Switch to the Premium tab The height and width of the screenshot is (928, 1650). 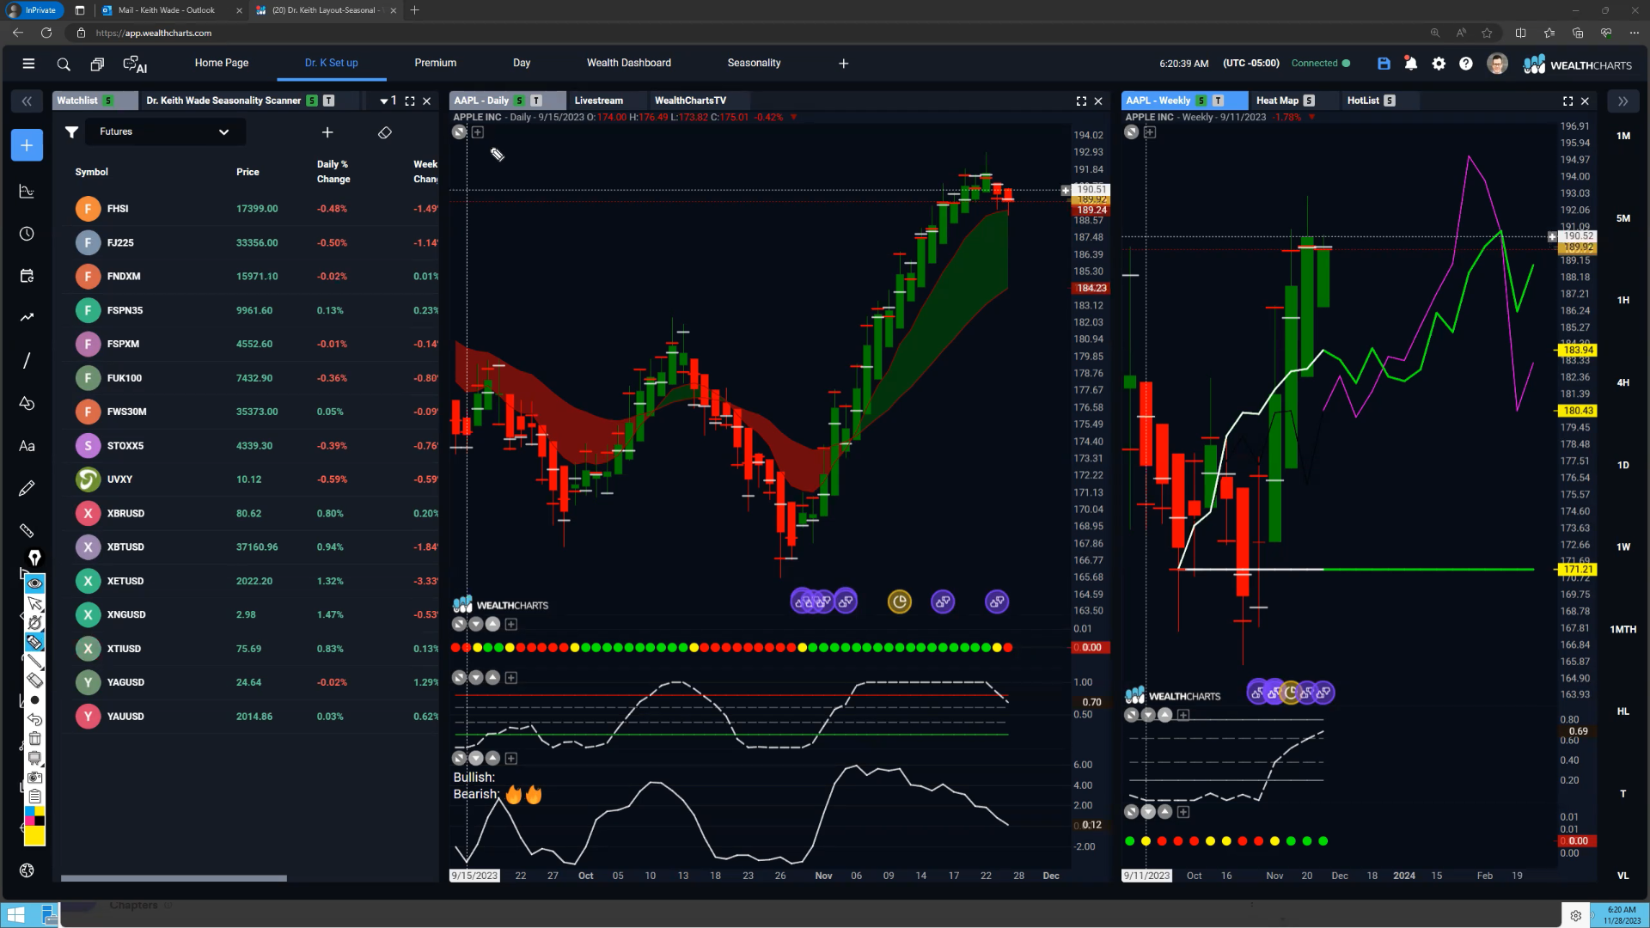click(x=436, y=63)
